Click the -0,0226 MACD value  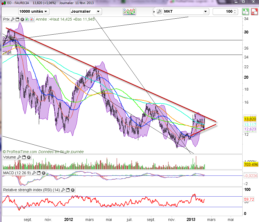pyautogui.click(x=251, y=176)
